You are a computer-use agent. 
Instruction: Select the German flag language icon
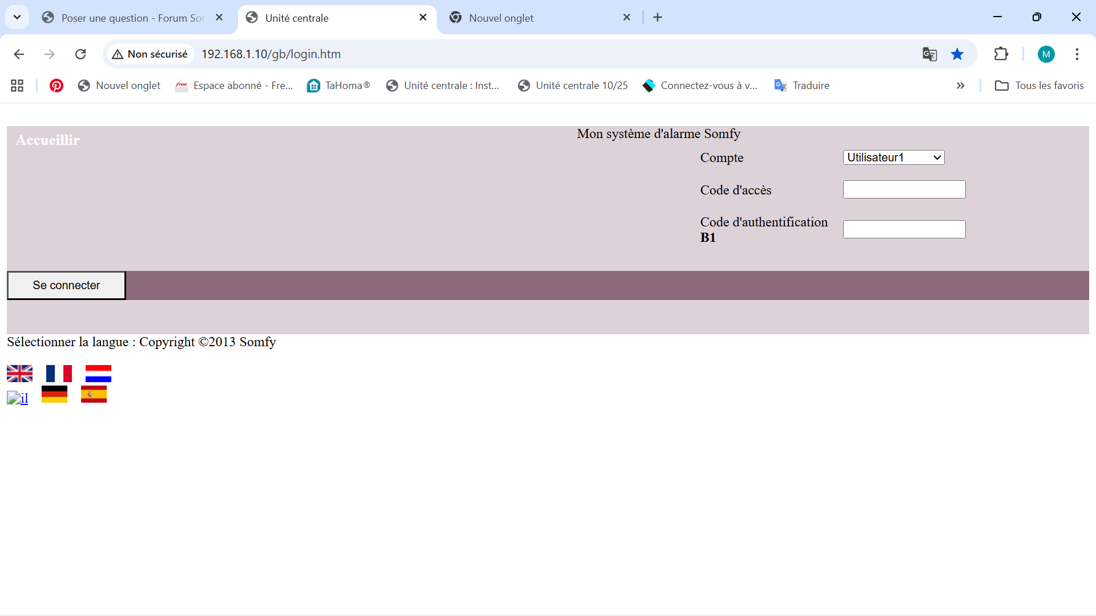[54, 394]
